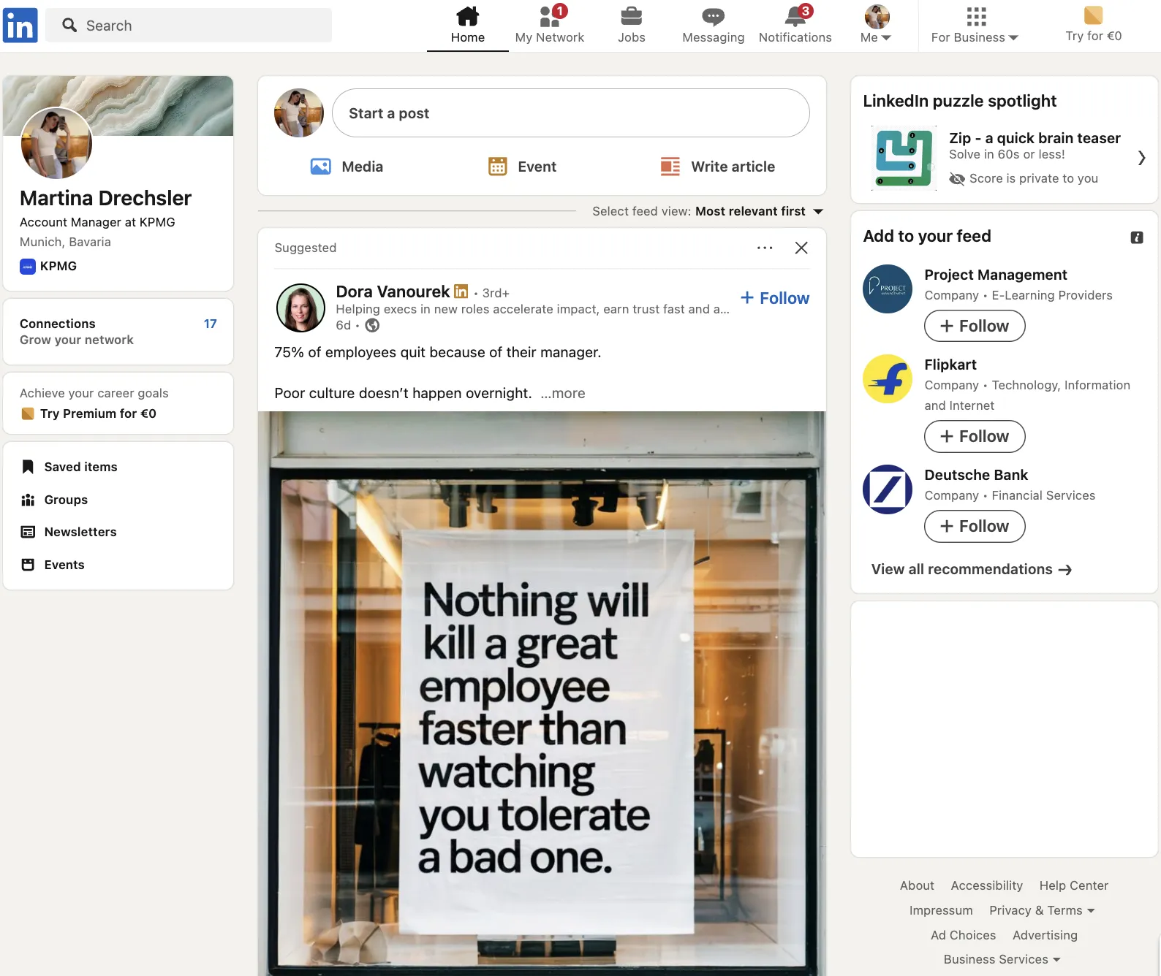Open Martina Drechsler profile photo
The width and height of the screenshot is (1161, 976).
[56, 143]
